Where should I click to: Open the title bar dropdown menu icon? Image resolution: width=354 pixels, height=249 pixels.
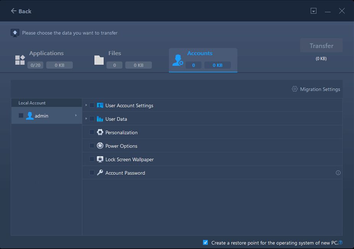[313, 11]
